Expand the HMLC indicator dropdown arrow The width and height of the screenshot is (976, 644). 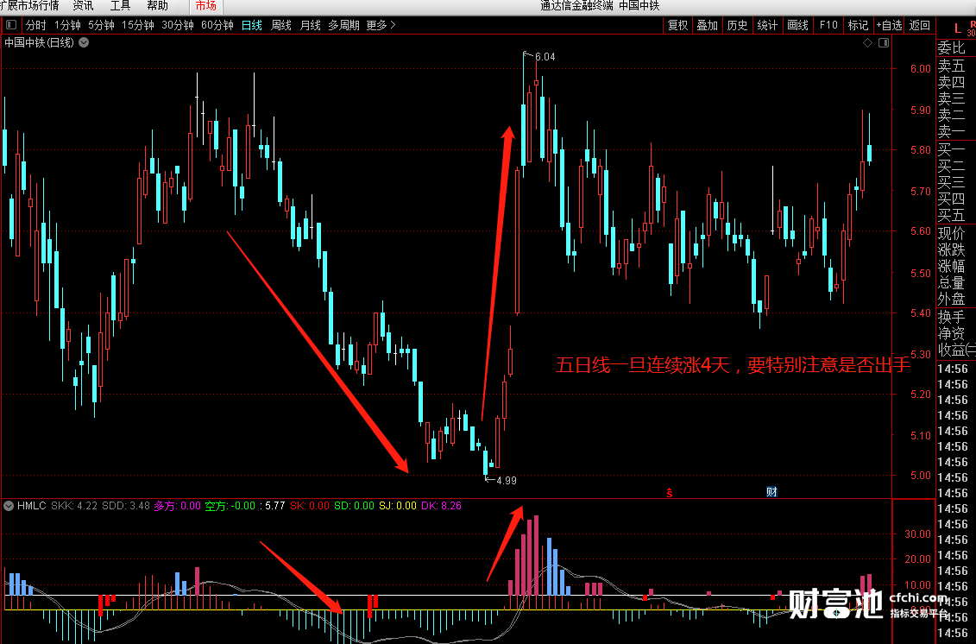click(x=9, y=506)
